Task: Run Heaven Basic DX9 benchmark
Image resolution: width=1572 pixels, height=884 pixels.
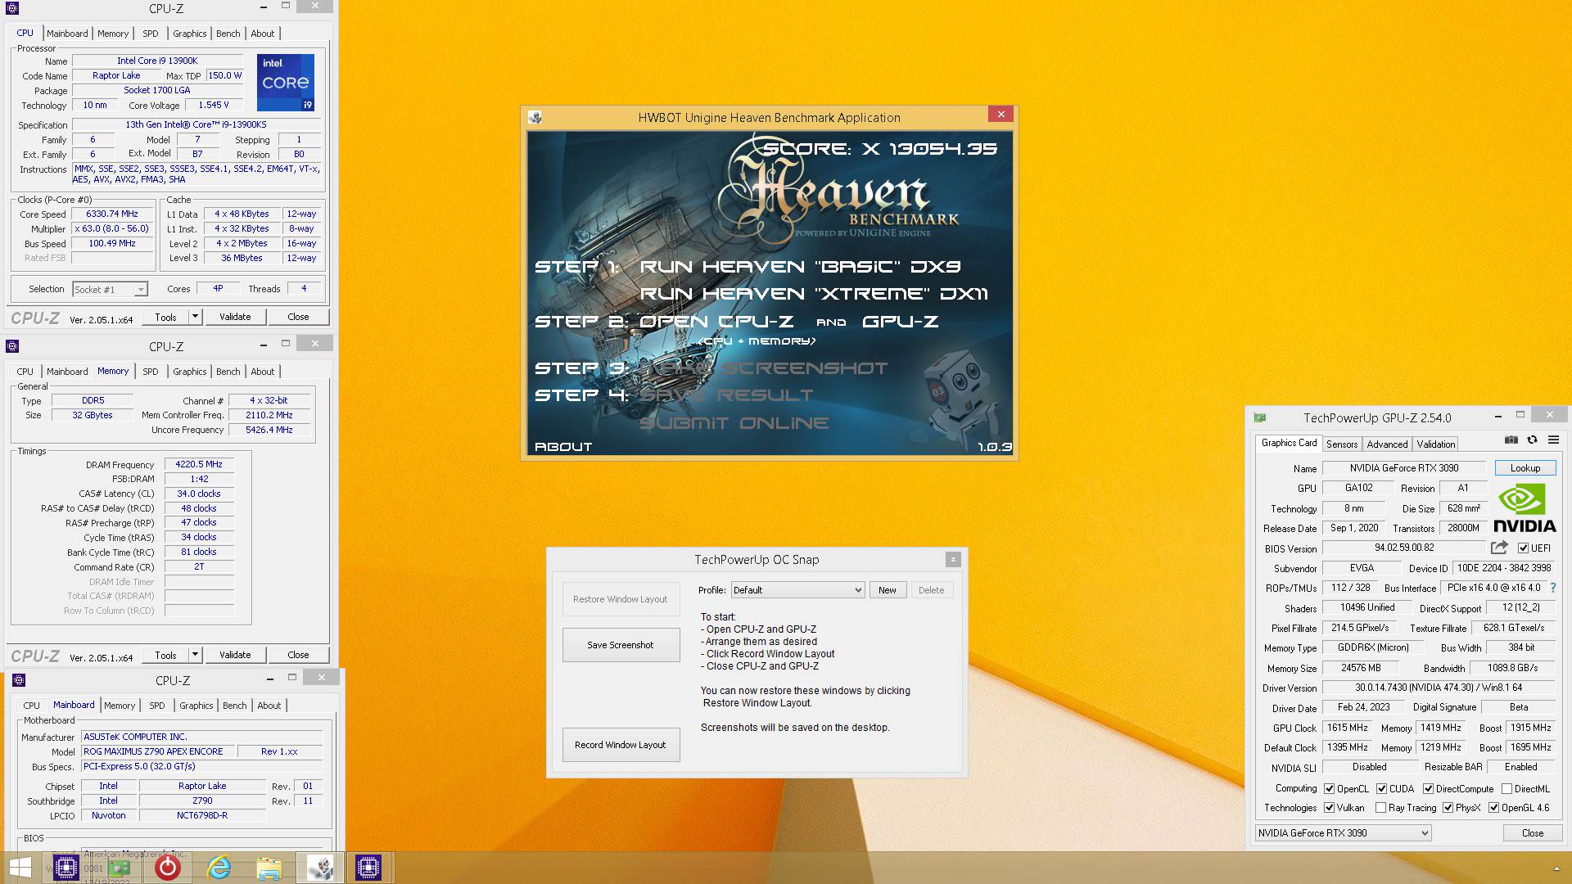Action: (x=800, y=267)
